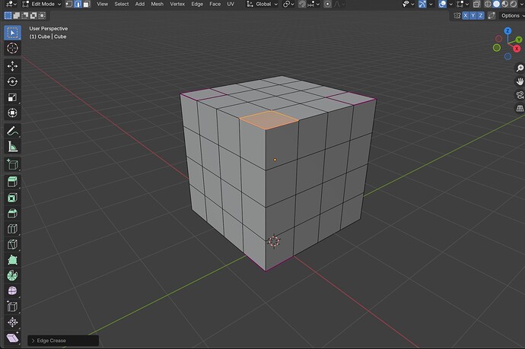The height and width of the screenshot is (349, 525).
Task: Enable edge select mode
Action: click(78, 4)
